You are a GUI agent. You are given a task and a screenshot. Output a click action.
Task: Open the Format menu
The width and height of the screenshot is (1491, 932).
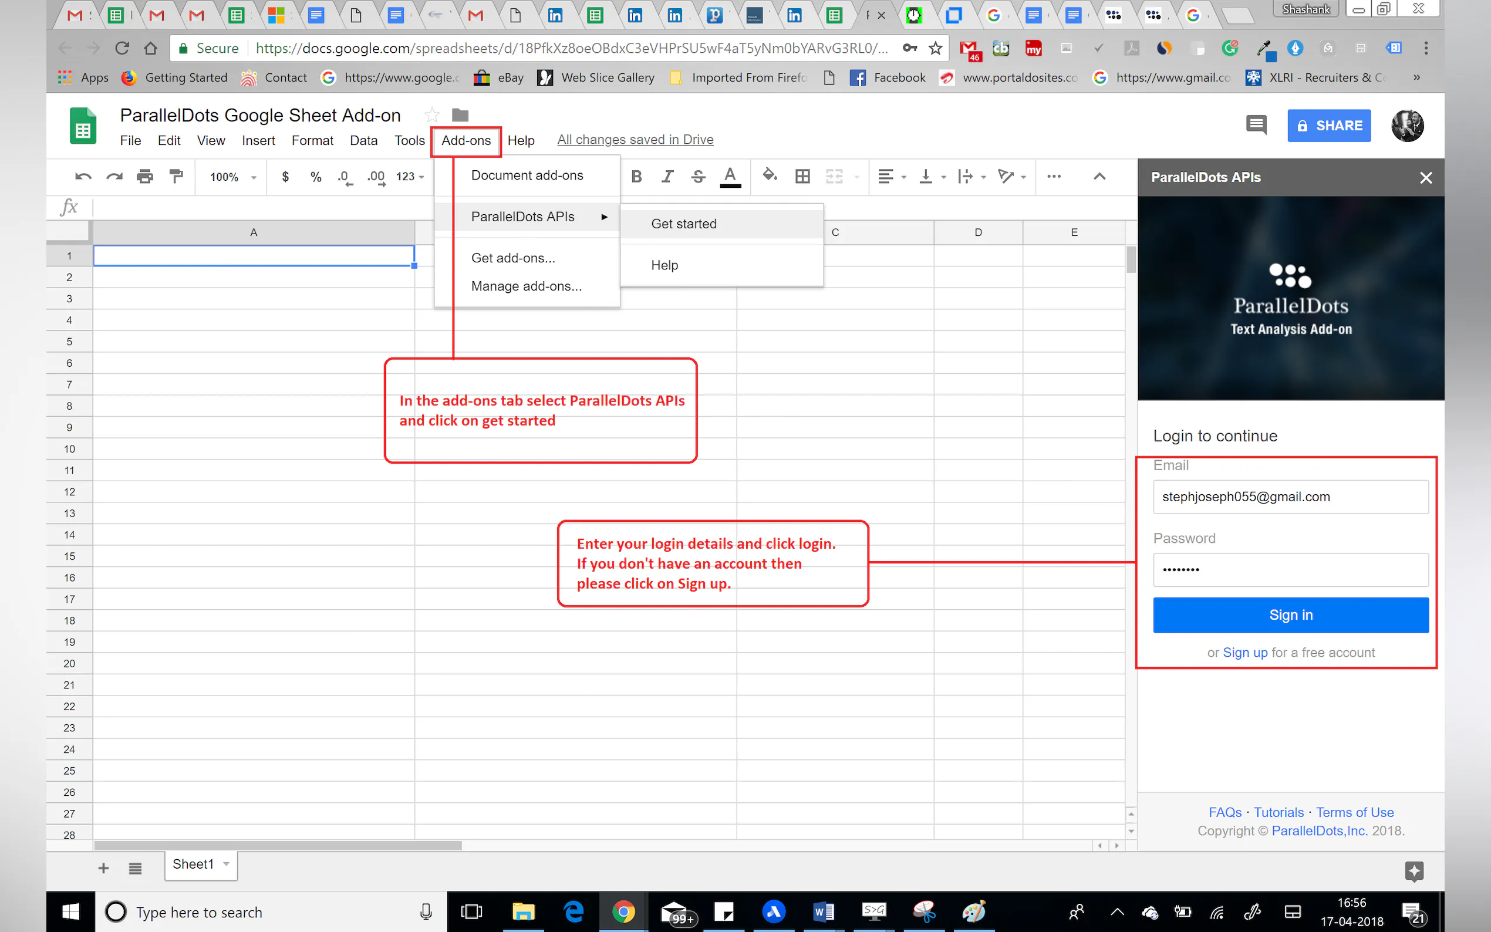click(x=312, y=140)
